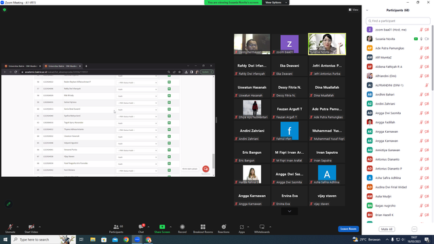Open Task View on taskbar
Image resolution: width=434 pixels, height=244 pixels.
(81, 239)
